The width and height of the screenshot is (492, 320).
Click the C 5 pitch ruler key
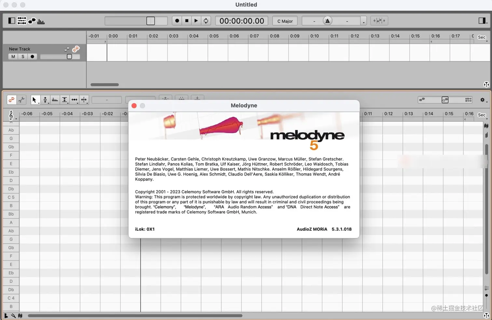point(11,197)
